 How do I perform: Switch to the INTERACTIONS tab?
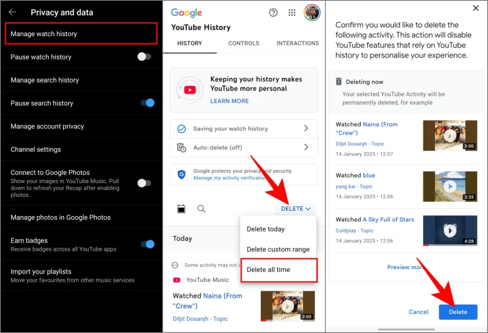tap(297, 43)
